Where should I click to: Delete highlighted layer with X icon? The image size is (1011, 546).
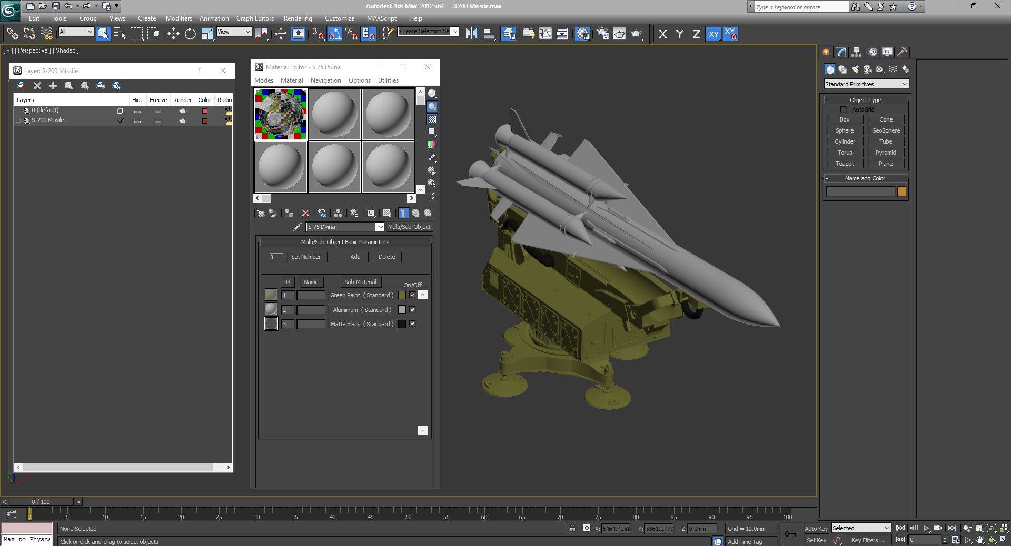pos(37,86)
